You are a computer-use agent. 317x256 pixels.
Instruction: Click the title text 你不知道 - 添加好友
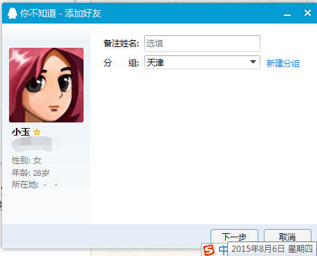[61, 13]
